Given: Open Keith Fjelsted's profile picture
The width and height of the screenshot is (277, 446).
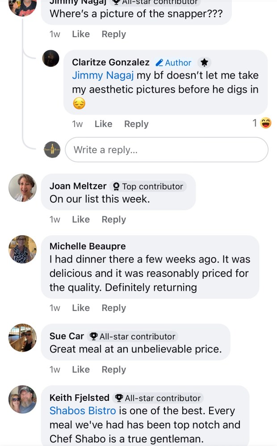Looking at the screenshot, I should 22,399.
